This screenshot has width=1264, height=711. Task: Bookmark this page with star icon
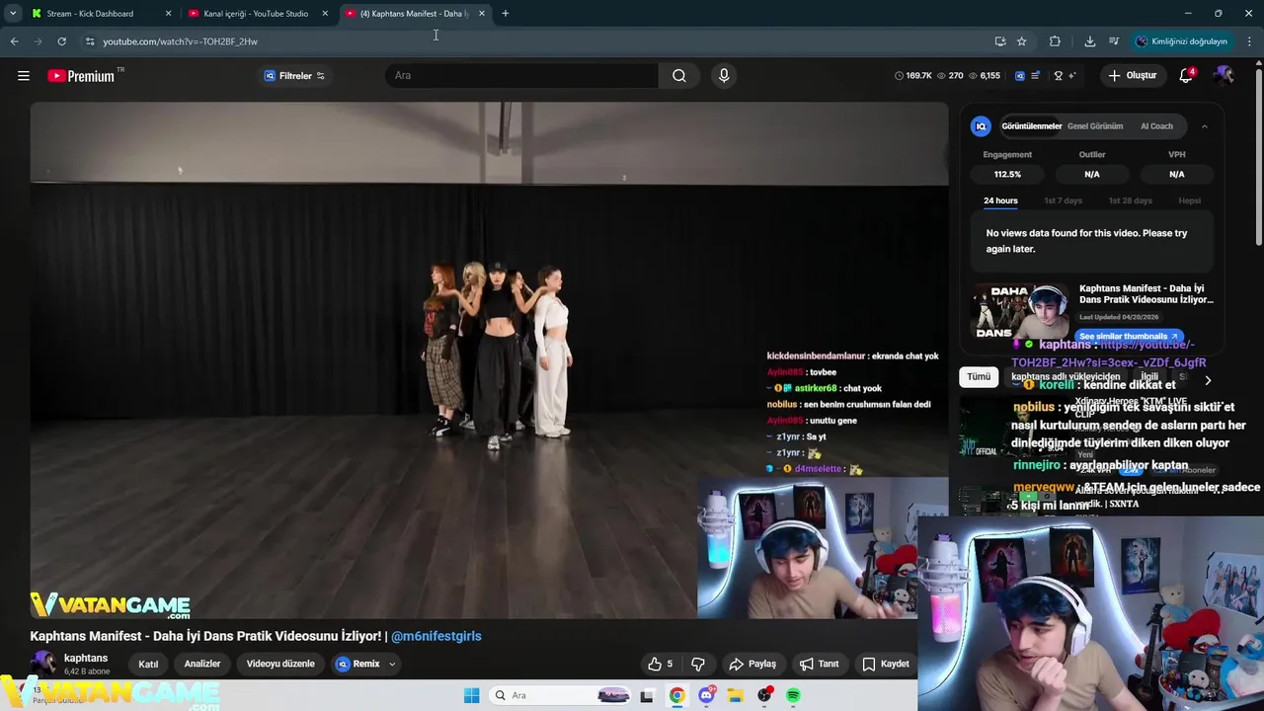(x=1022, y=41)
